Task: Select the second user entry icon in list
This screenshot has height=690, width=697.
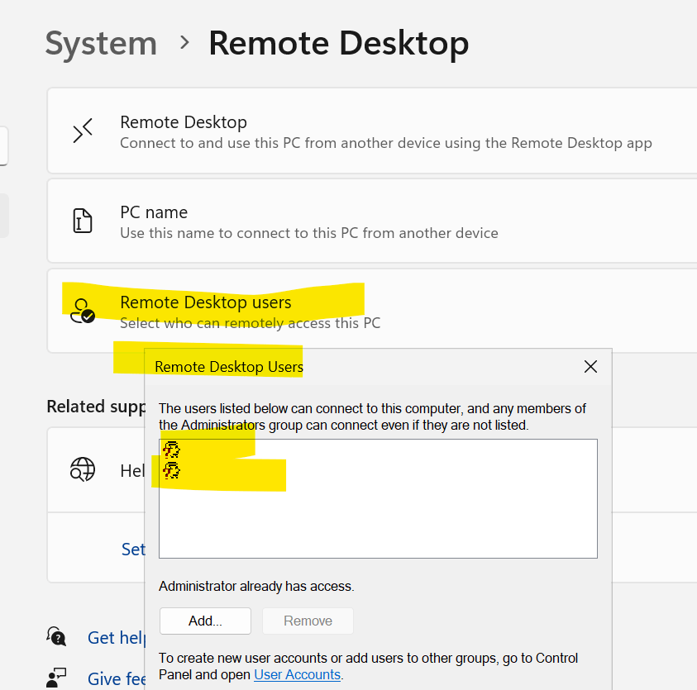Action: coord(171,470)
